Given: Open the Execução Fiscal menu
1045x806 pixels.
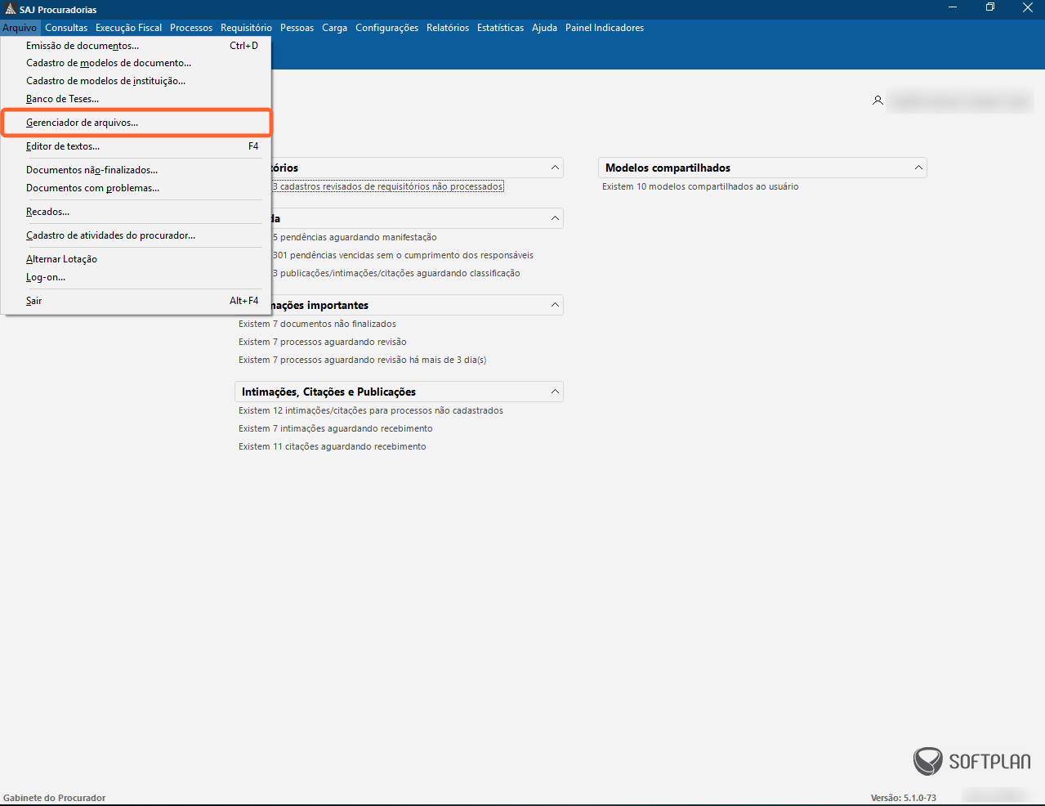Looking at the screenshot, I should (128, 28).
